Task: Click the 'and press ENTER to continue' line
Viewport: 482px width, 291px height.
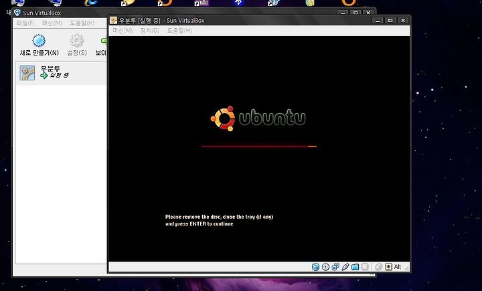Action: click(199, 223)
